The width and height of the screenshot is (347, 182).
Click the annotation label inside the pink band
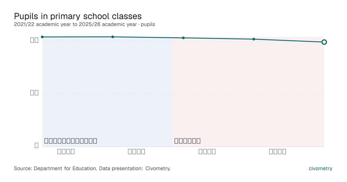coord(187,141)
